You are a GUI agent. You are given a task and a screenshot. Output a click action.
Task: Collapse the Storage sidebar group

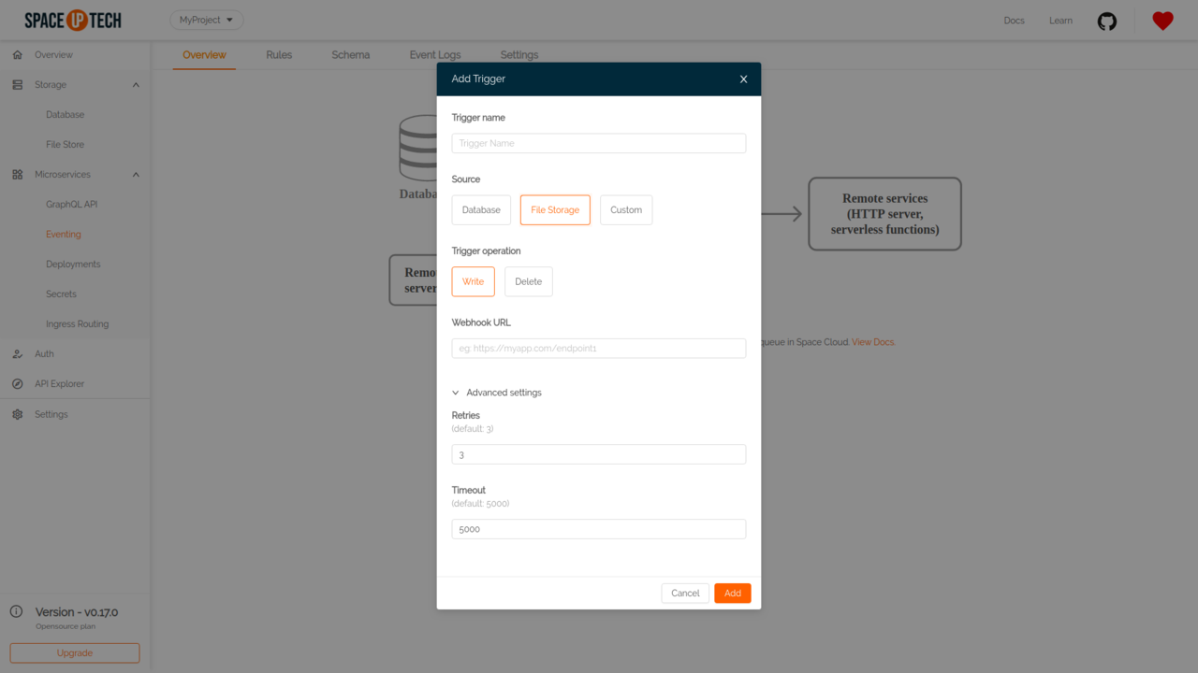click(x=136, y=85)
